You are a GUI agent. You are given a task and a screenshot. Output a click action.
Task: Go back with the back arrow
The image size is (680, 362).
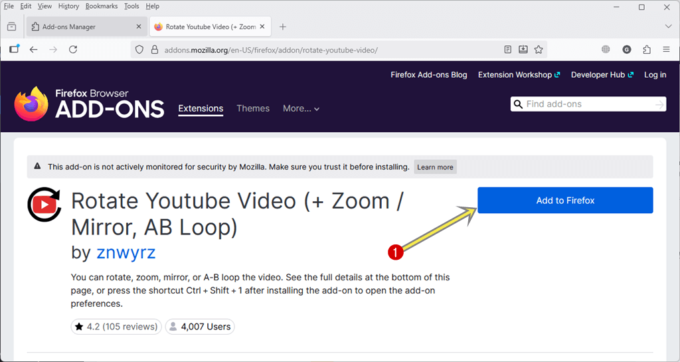pyautogui.click(x=33, y=49)
